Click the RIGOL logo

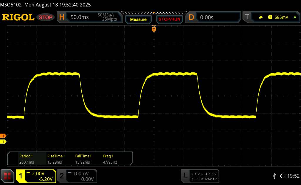[18, 17]
